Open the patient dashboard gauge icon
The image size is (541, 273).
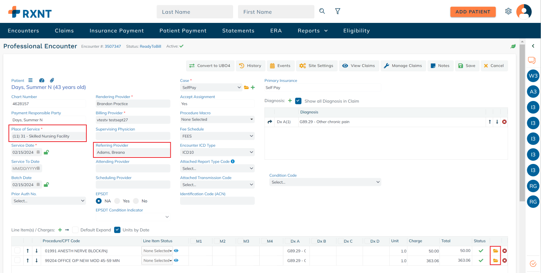42,80
